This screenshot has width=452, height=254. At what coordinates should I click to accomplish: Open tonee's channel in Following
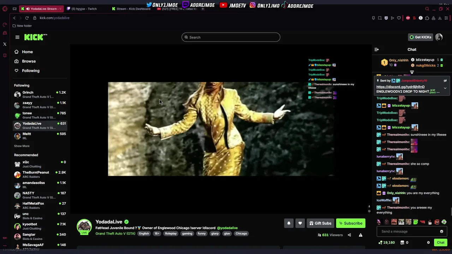40,115
